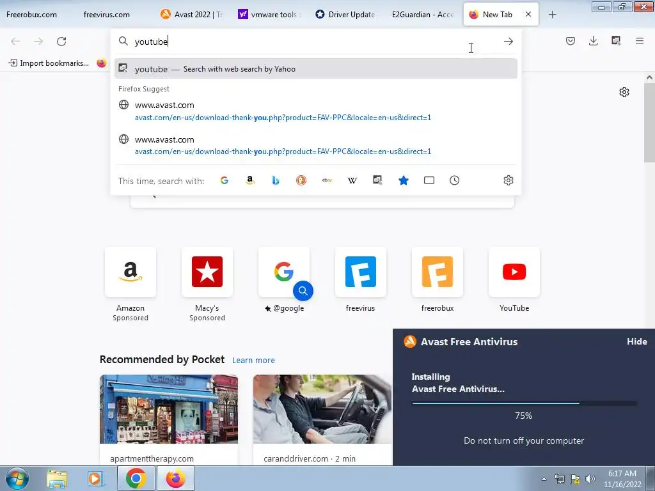Open a new browser tab
This screenshot has height=491, width=655.
coord(552,15)
